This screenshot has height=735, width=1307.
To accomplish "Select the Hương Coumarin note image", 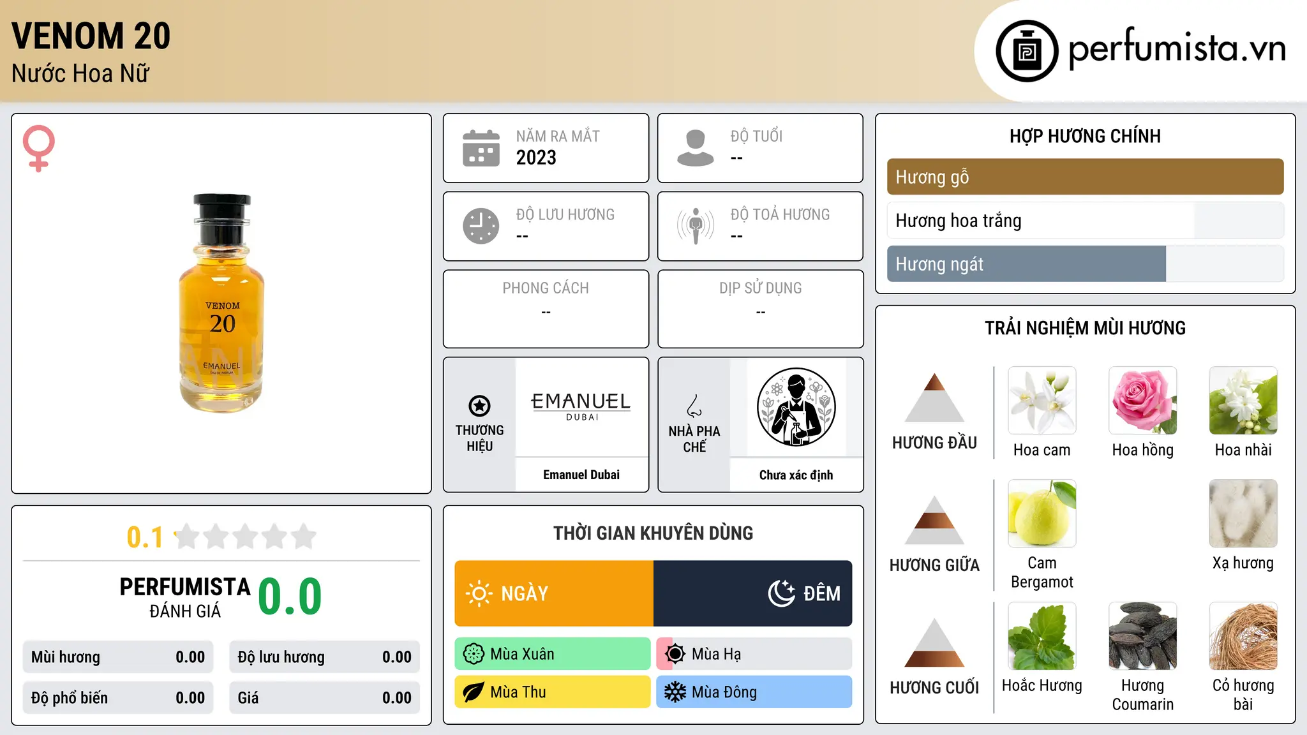I will click(x=1143, y=636).
